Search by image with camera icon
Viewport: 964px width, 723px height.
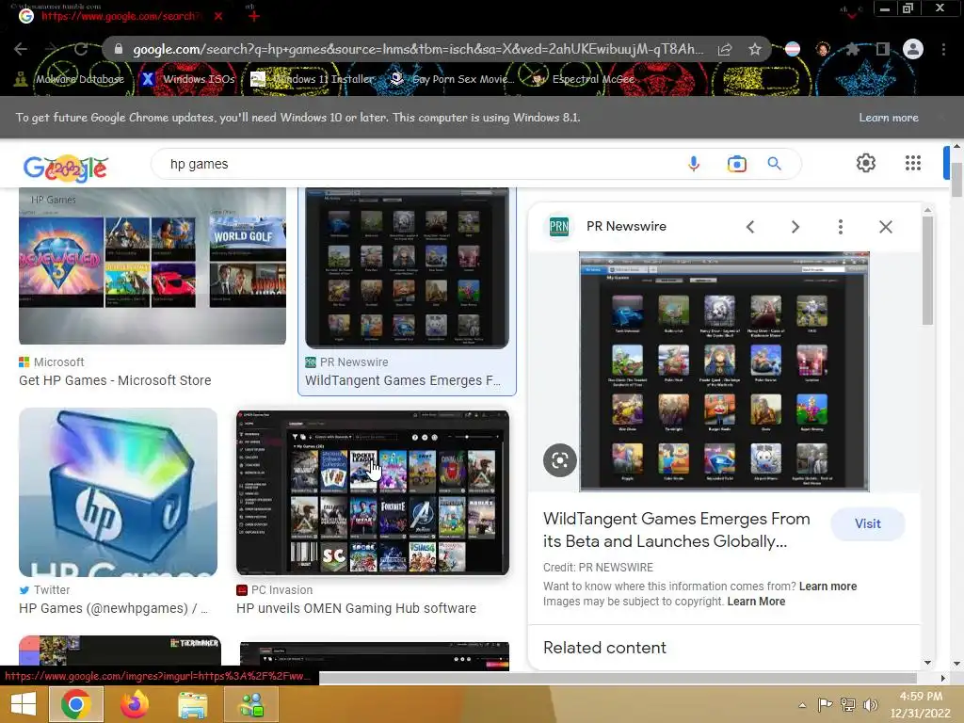point(736,164)
